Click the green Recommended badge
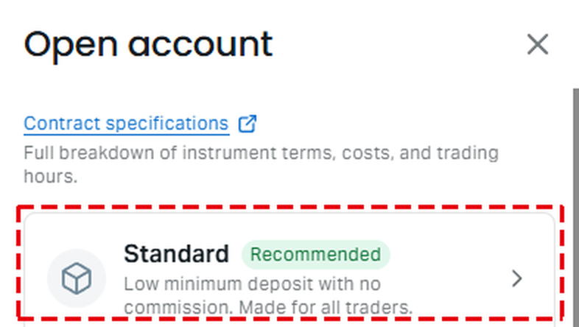The height and width of the screenshot is (327, 579). point(316,255)
